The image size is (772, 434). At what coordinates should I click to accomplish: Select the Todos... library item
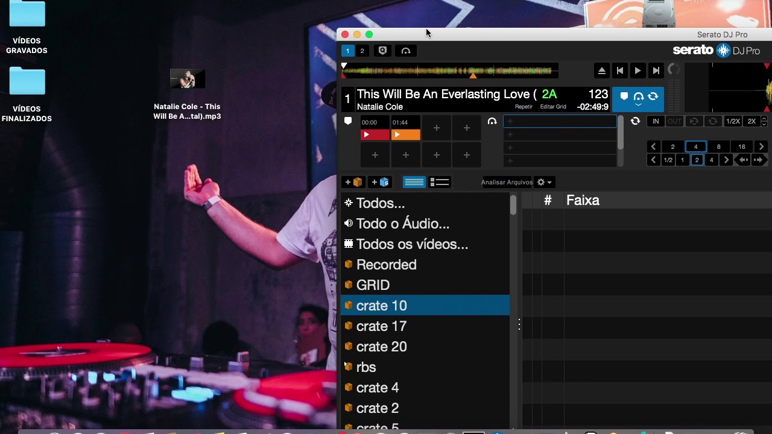425,203
